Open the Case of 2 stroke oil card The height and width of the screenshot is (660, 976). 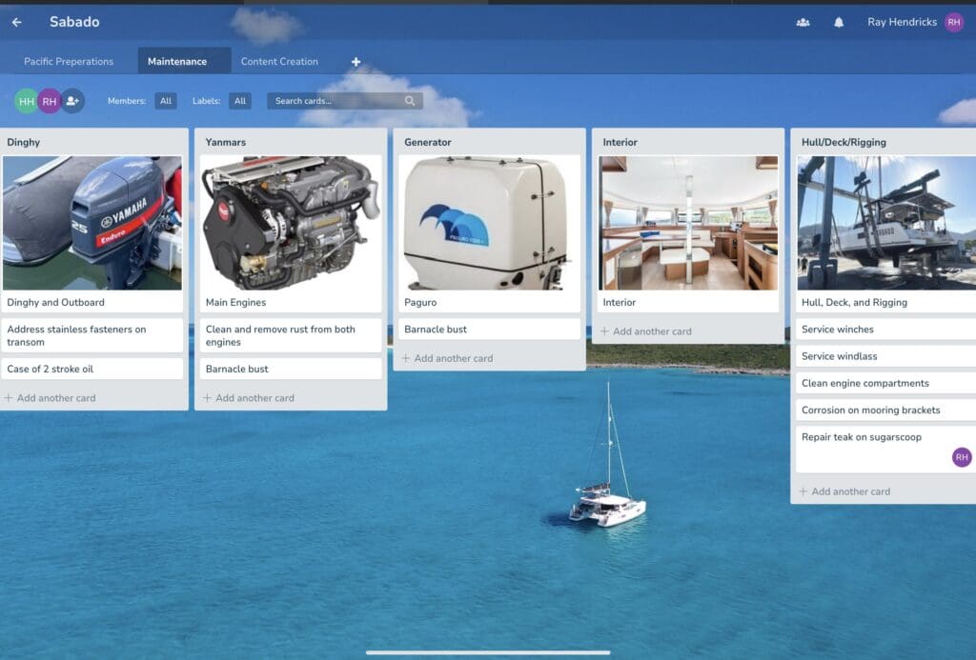(x=92, y=369)
